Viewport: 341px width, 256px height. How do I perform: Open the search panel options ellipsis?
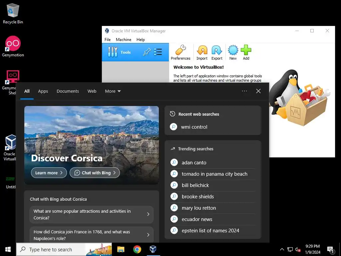[244, 91]
